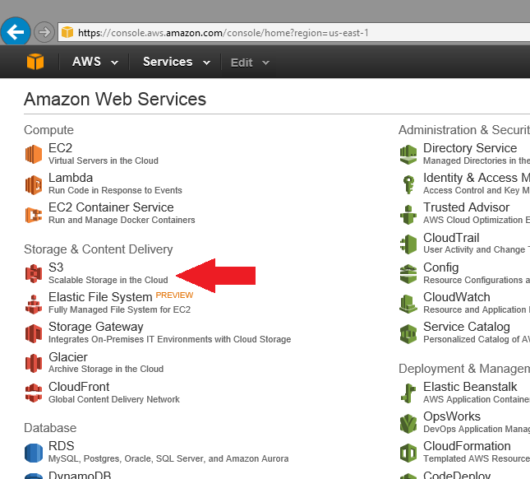Image resolution: width=530 pixels, height=479 pixels.
Task: Open the Services dropdown menu
Action: [x=177, y=62]
